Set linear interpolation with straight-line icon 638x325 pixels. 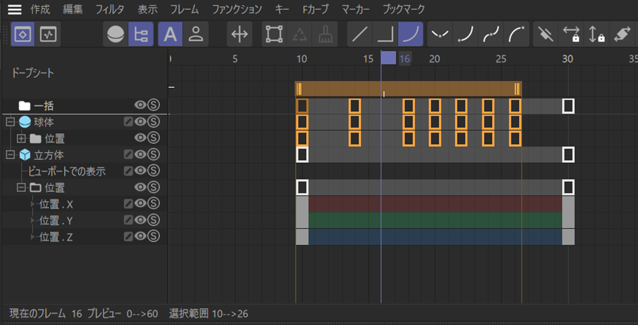pos(359,35)
